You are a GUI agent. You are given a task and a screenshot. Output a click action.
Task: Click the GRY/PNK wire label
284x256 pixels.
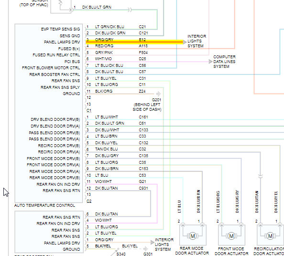coord(104,53)
